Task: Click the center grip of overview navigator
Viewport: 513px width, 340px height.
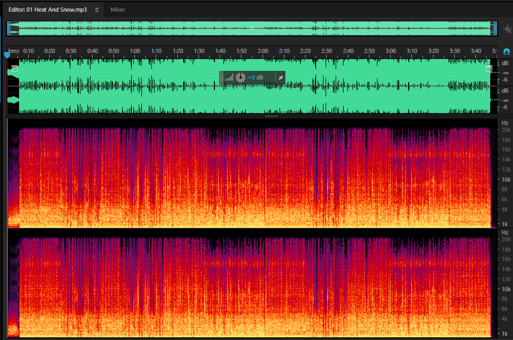Action: pos(251,28)
